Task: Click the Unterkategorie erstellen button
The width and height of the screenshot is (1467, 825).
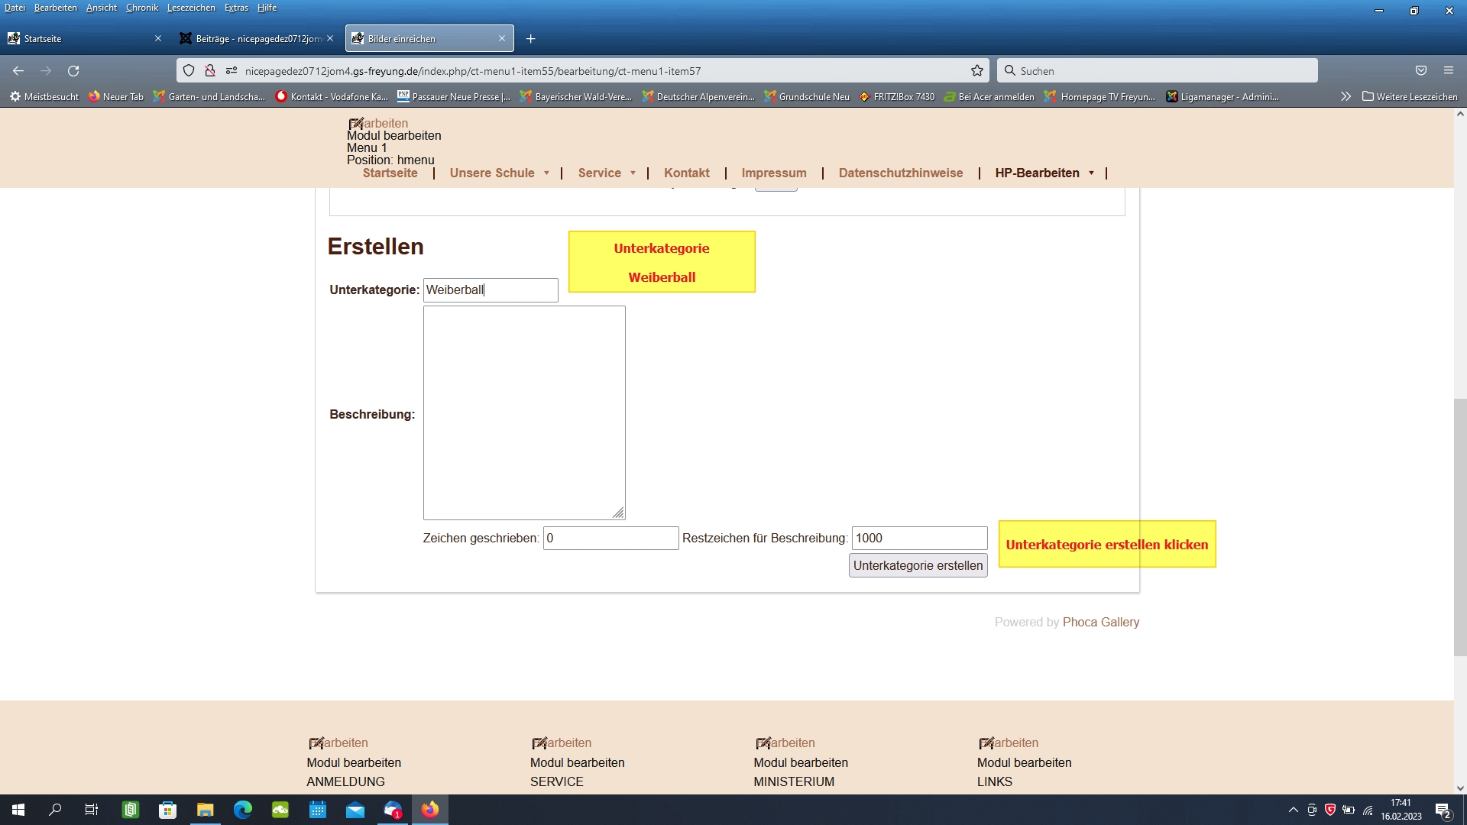Action: coord(918,566)
